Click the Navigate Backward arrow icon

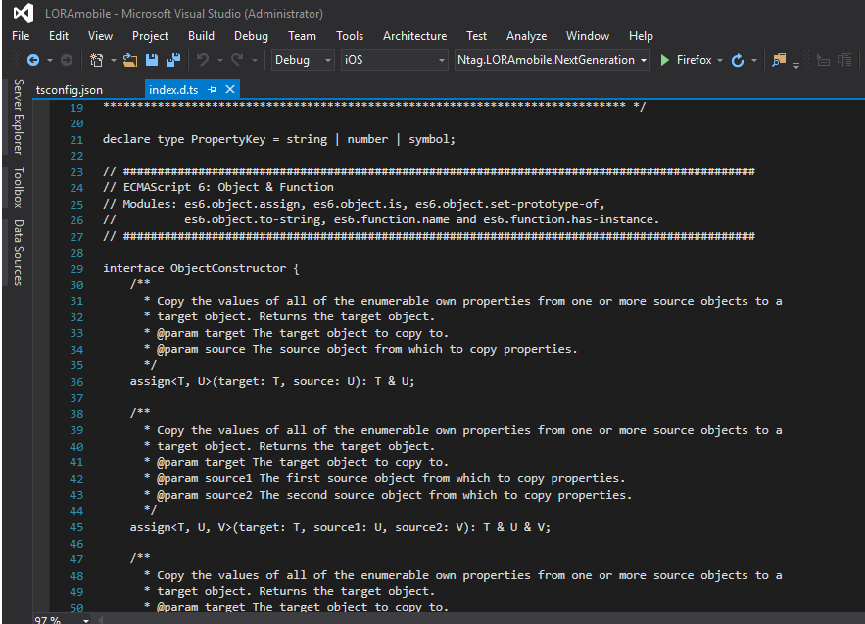click(x=32, y=59)
